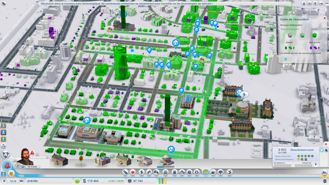Select the Zones tool icon
This screenshot has width=329, height=185.
coord(133,172)
